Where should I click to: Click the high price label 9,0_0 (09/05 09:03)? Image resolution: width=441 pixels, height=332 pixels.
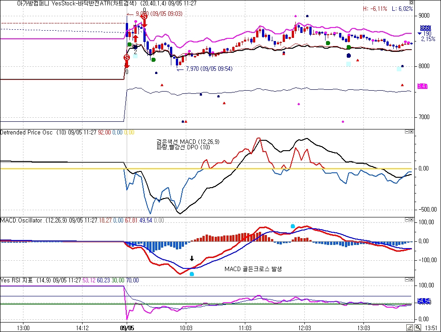tap(159, 14)
